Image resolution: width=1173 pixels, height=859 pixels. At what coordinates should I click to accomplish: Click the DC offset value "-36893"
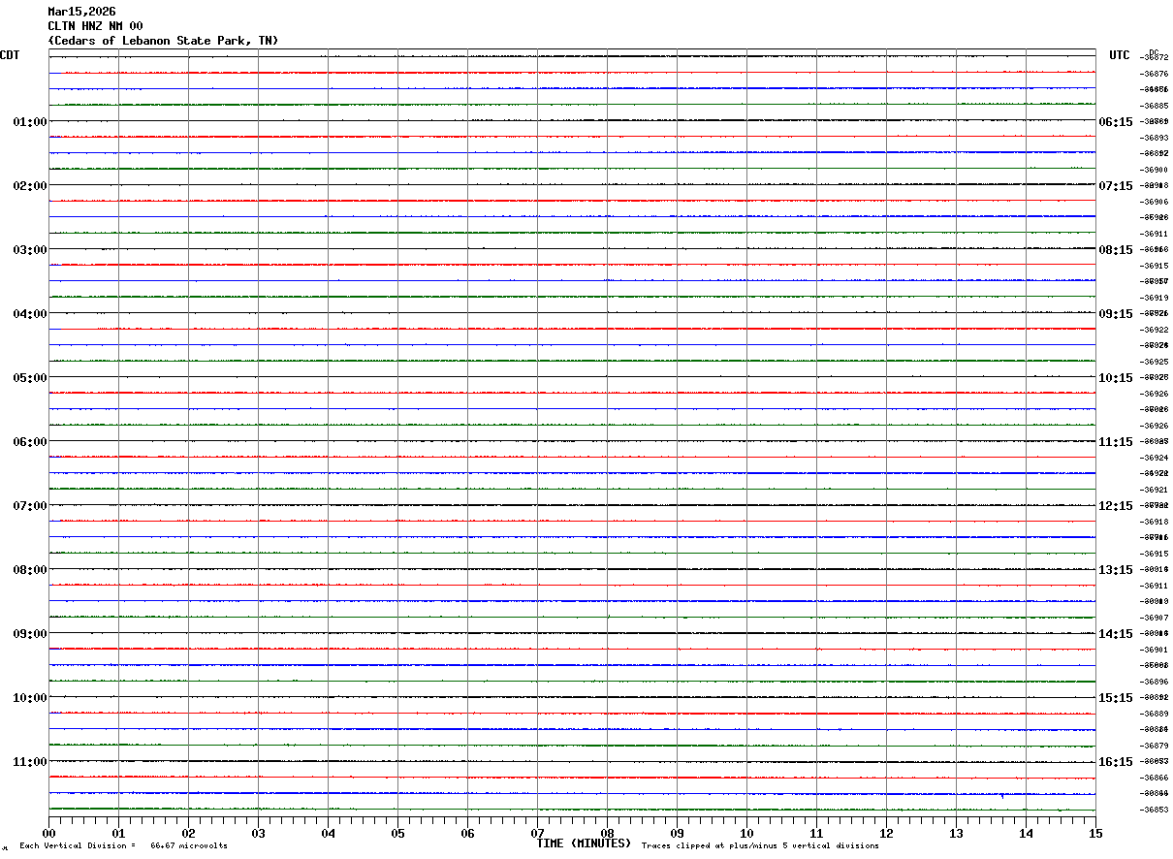point(1155,138)
